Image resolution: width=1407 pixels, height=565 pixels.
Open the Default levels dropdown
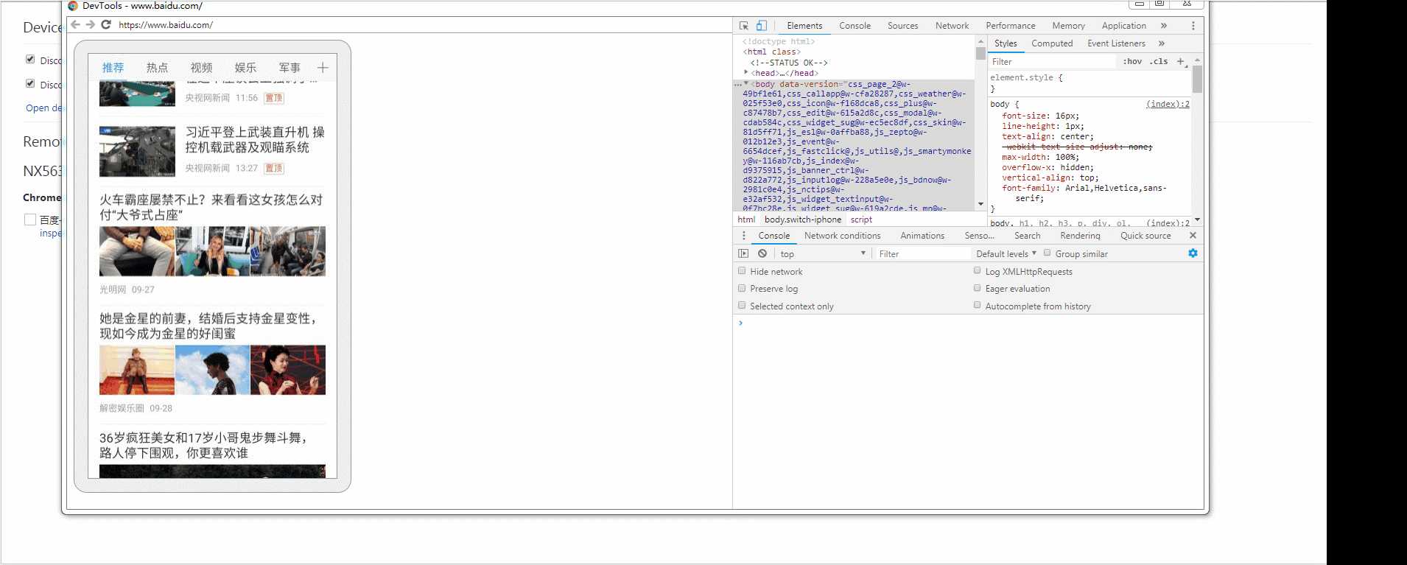tap(1006, 254)
